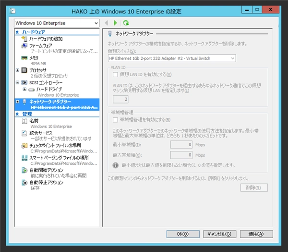The width and height of the screenshot is (288, 252).
Task: Select ハードウェアの追加 in the tree
Action: pos(46,39)
